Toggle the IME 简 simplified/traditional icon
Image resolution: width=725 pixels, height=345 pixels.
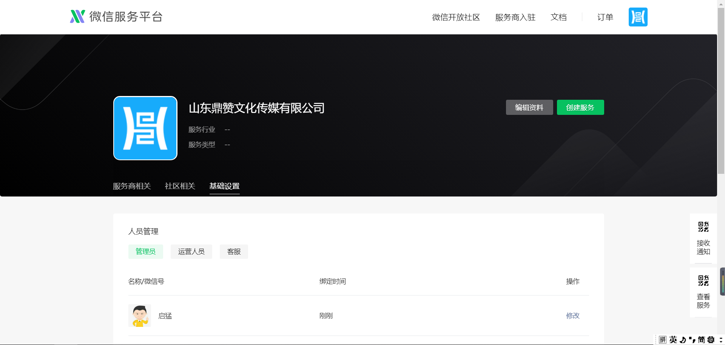701,340
